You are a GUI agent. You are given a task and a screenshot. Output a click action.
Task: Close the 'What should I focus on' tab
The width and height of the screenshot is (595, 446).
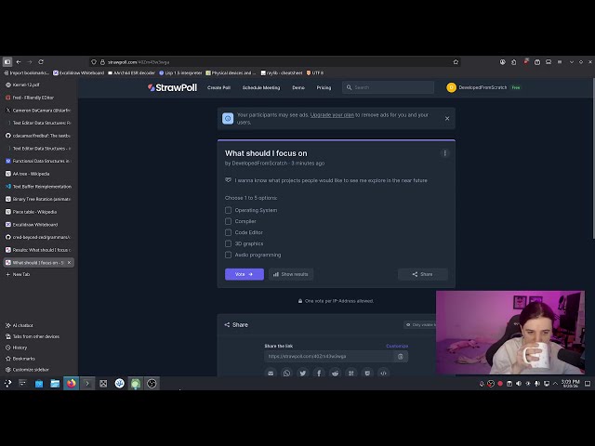click(69, 262)
